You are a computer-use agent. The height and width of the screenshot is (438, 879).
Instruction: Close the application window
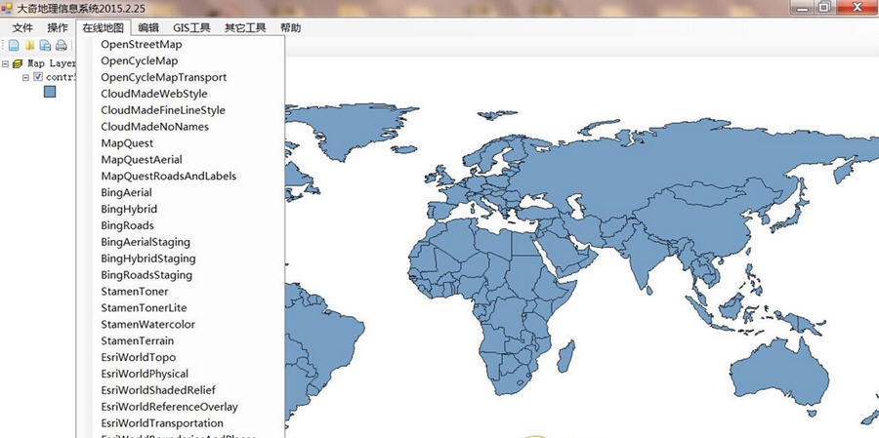click(858, 8)
